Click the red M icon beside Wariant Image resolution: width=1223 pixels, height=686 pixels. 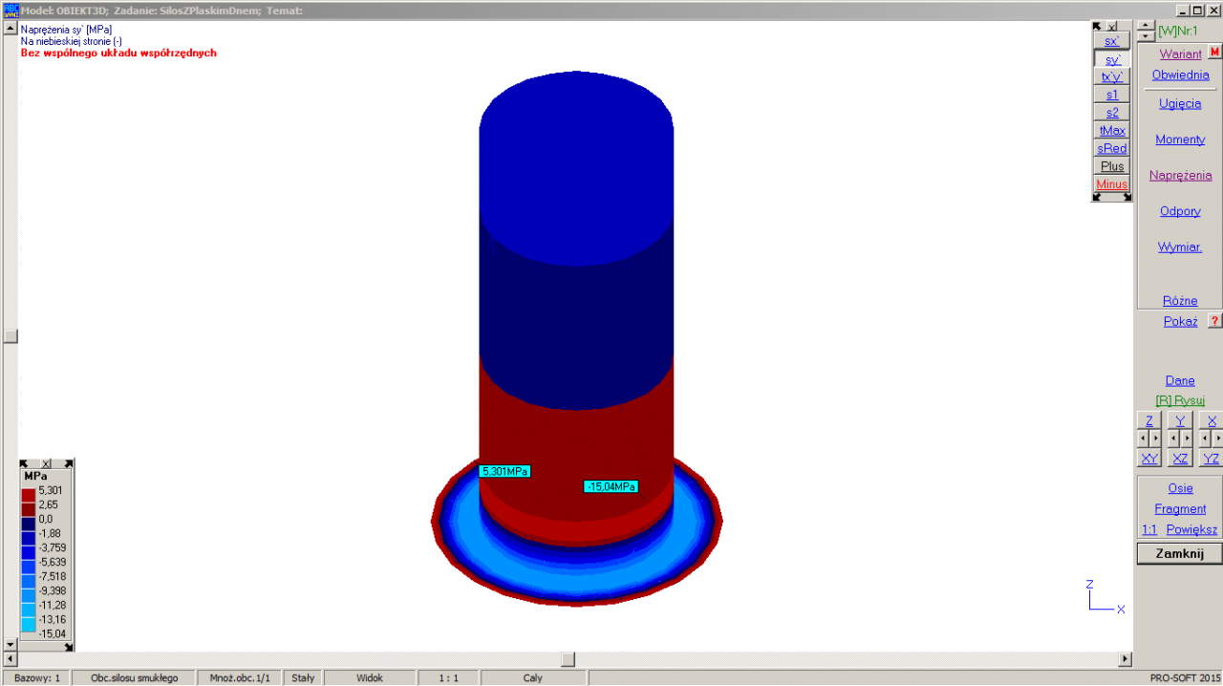(x=1214, y=53)
